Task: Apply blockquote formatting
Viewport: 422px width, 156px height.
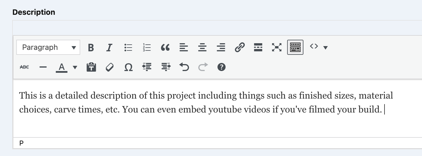Action: [x=165, y=47]
